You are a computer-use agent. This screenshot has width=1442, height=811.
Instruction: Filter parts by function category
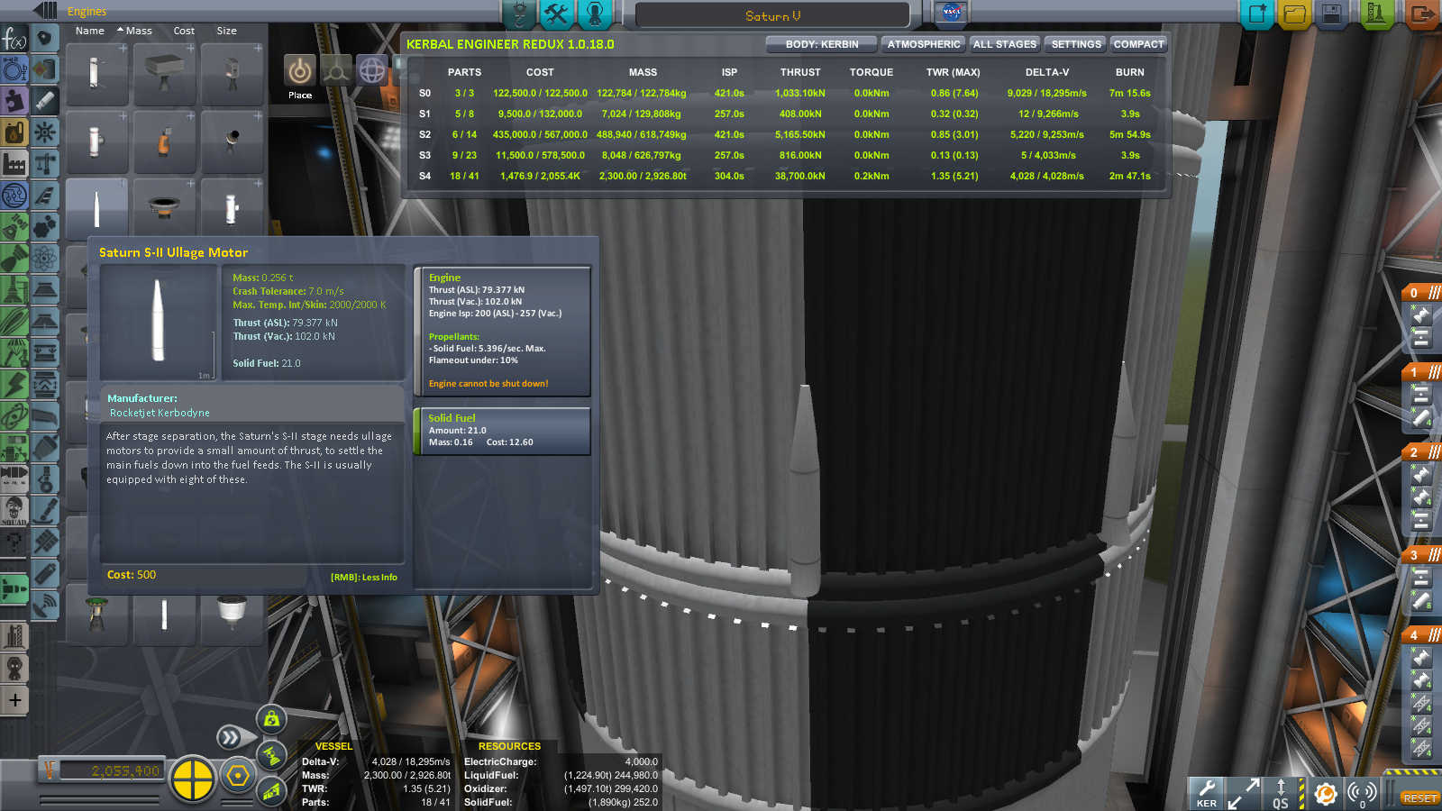[x=14, y=39]
